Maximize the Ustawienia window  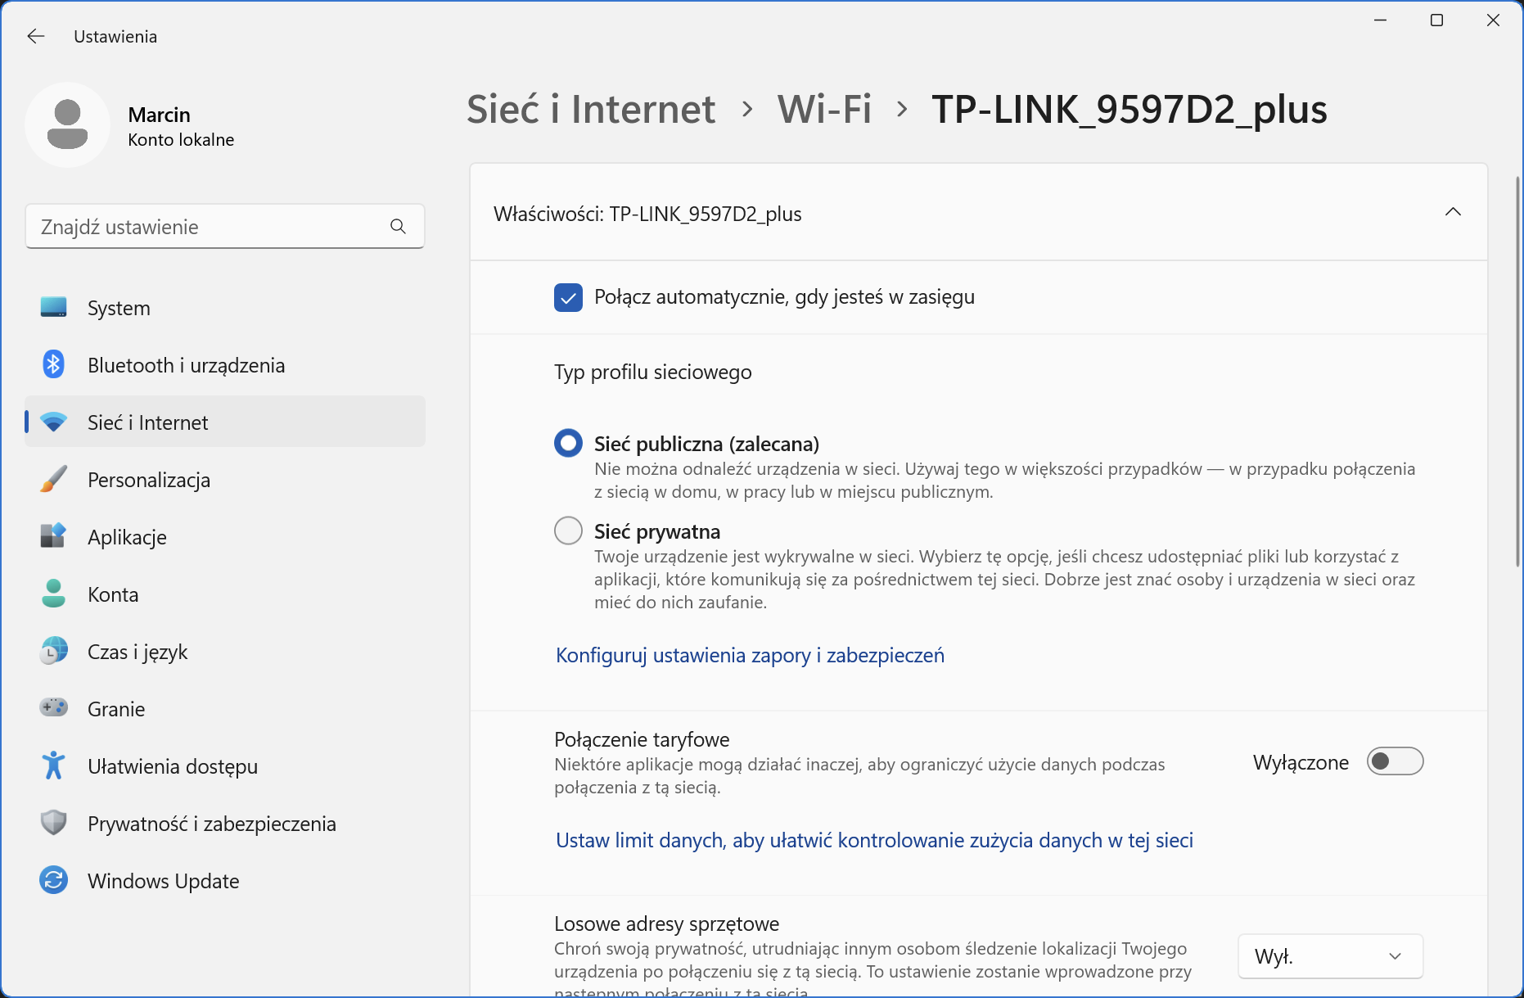point(1436,20)
